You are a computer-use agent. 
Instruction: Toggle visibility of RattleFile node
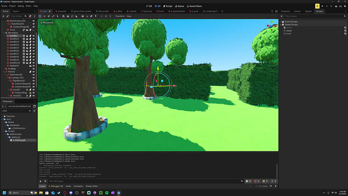[34, 66]
